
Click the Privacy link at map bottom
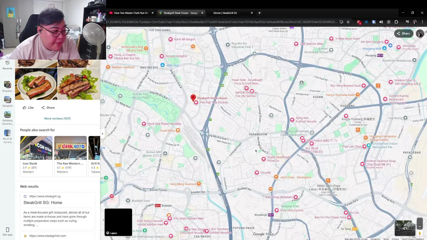(x=395, y=239)
